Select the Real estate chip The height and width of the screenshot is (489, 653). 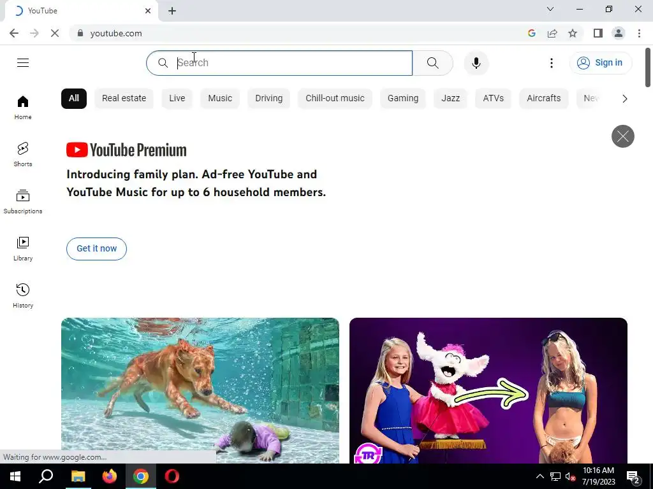124,99
